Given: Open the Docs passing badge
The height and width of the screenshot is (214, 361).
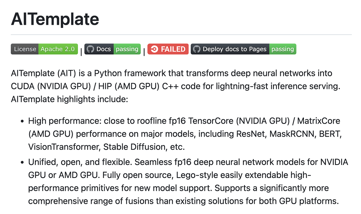Looking at the screenshot, I should click(x=112, y=49).
